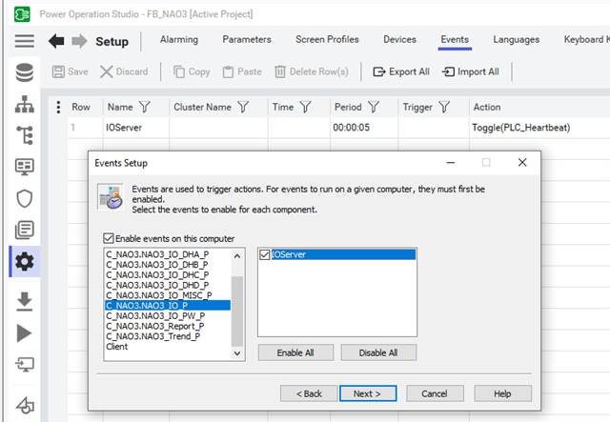
Task: Switch to the Parameters tab
Action: click(247, 40)
